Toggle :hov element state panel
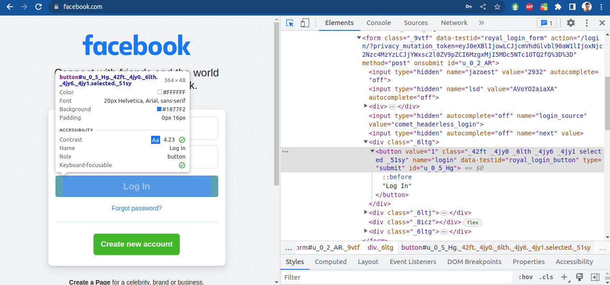The width and height of the screenshot is (610, 285). [x=525, y=277]
